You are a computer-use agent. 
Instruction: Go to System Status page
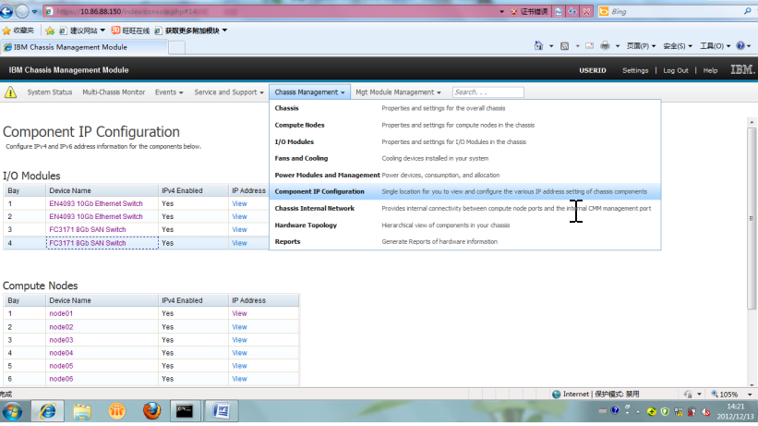tap(49, 92)
